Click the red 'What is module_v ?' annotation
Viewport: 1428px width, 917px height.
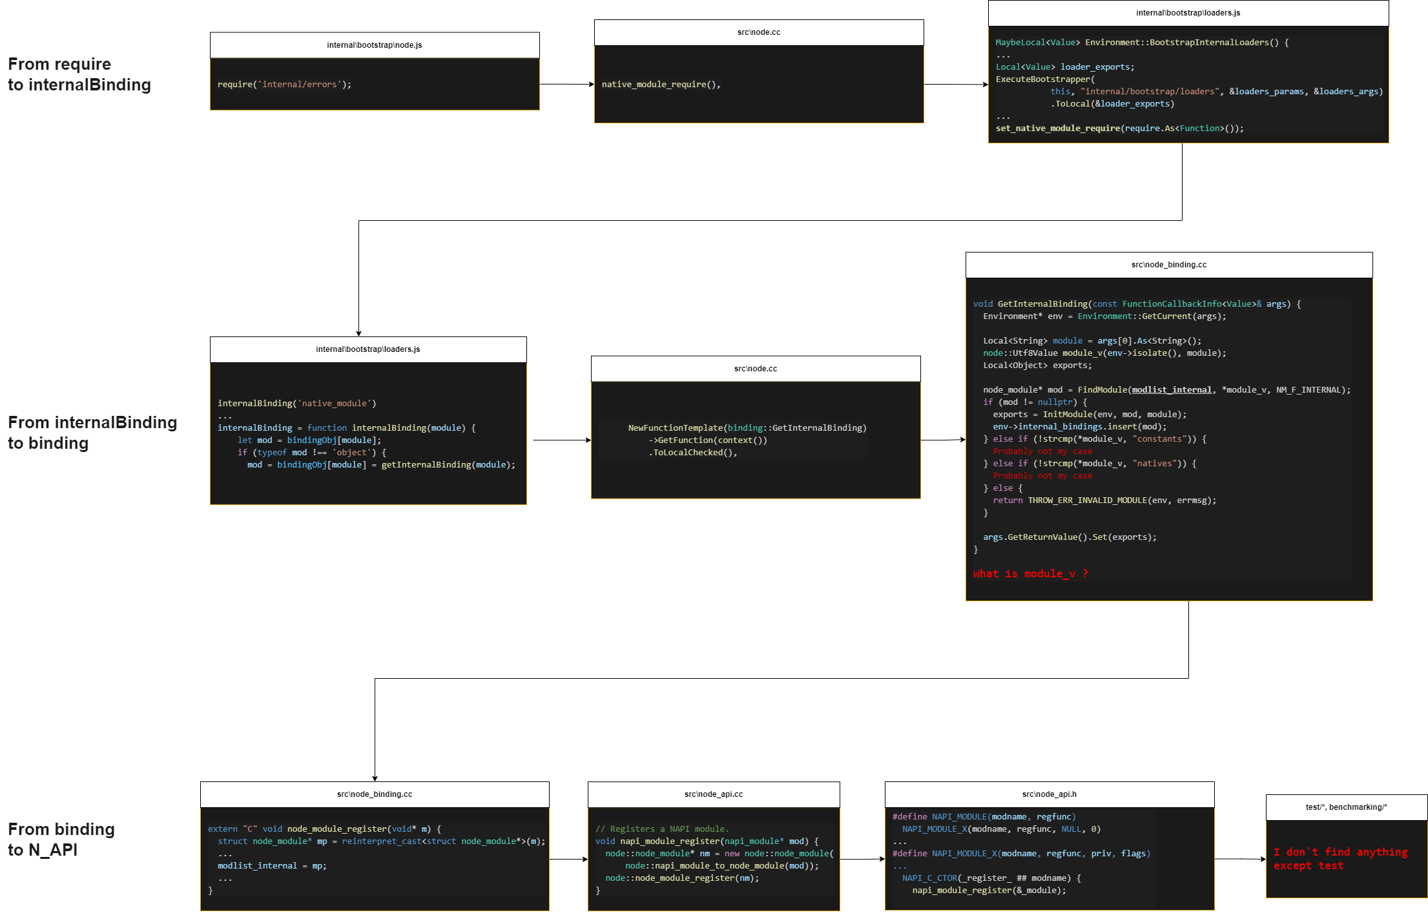(x=1030, y=573)
